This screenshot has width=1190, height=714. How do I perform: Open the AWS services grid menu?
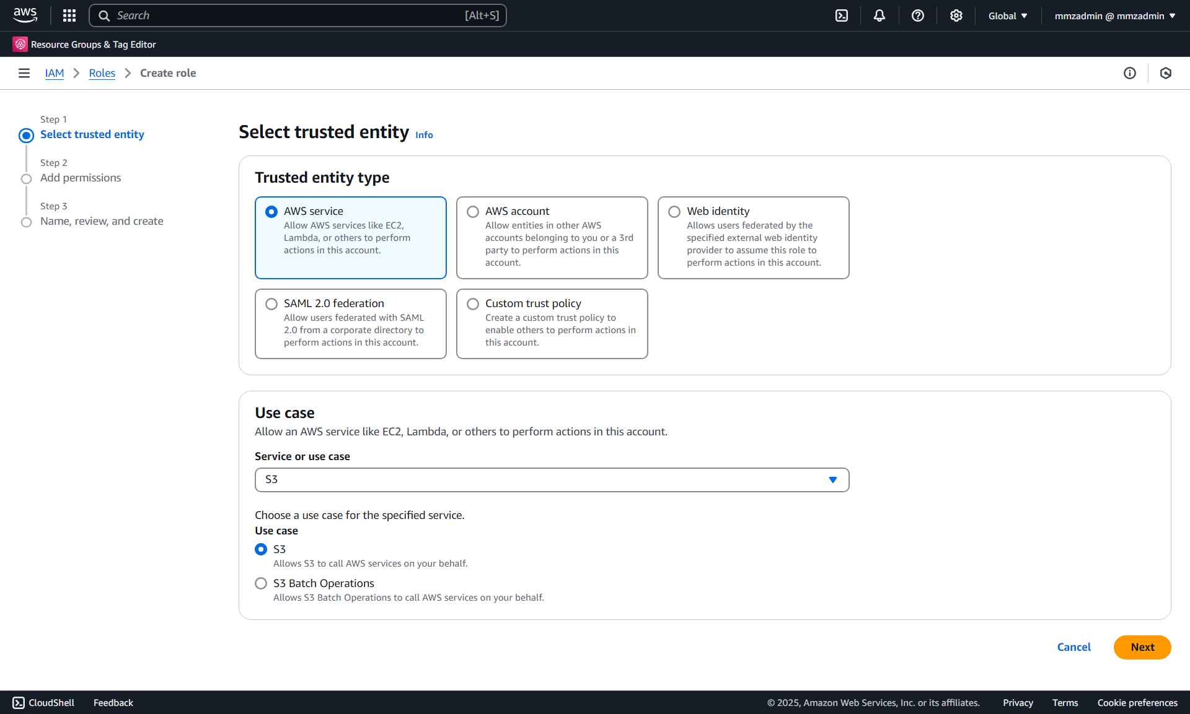pos(69,15)
